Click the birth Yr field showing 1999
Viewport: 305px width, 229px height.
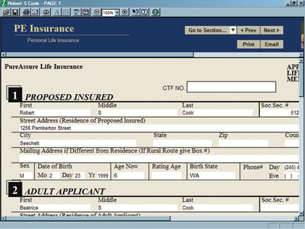(103, 175)
